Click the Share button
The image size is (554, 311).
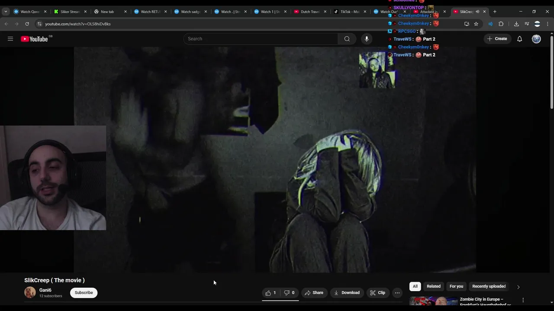[x=314, y=293]
